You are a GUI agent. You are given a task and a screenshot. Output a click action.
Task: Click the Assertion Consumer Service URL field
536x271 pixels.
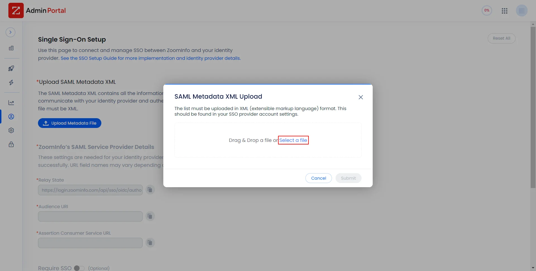[x=90, y=243]
